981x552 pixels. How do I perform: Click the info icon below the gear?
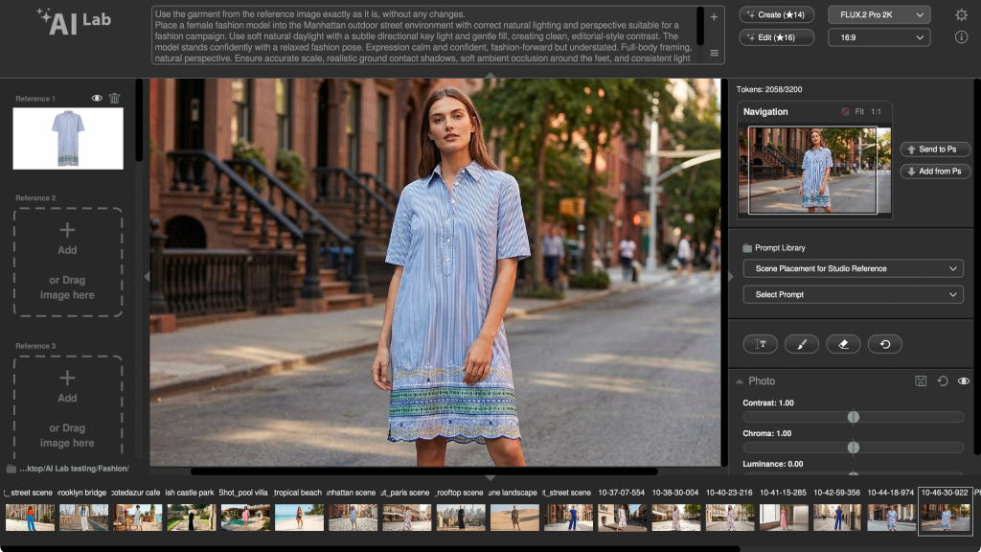pos(961,37)
